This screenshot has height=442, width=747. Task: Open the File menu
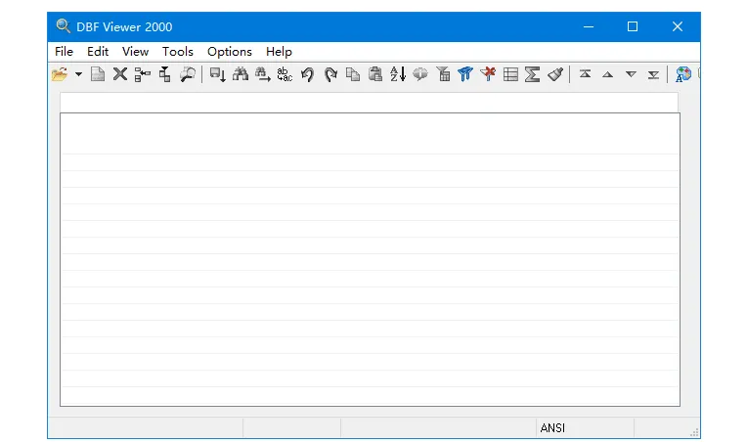(64, 52)
